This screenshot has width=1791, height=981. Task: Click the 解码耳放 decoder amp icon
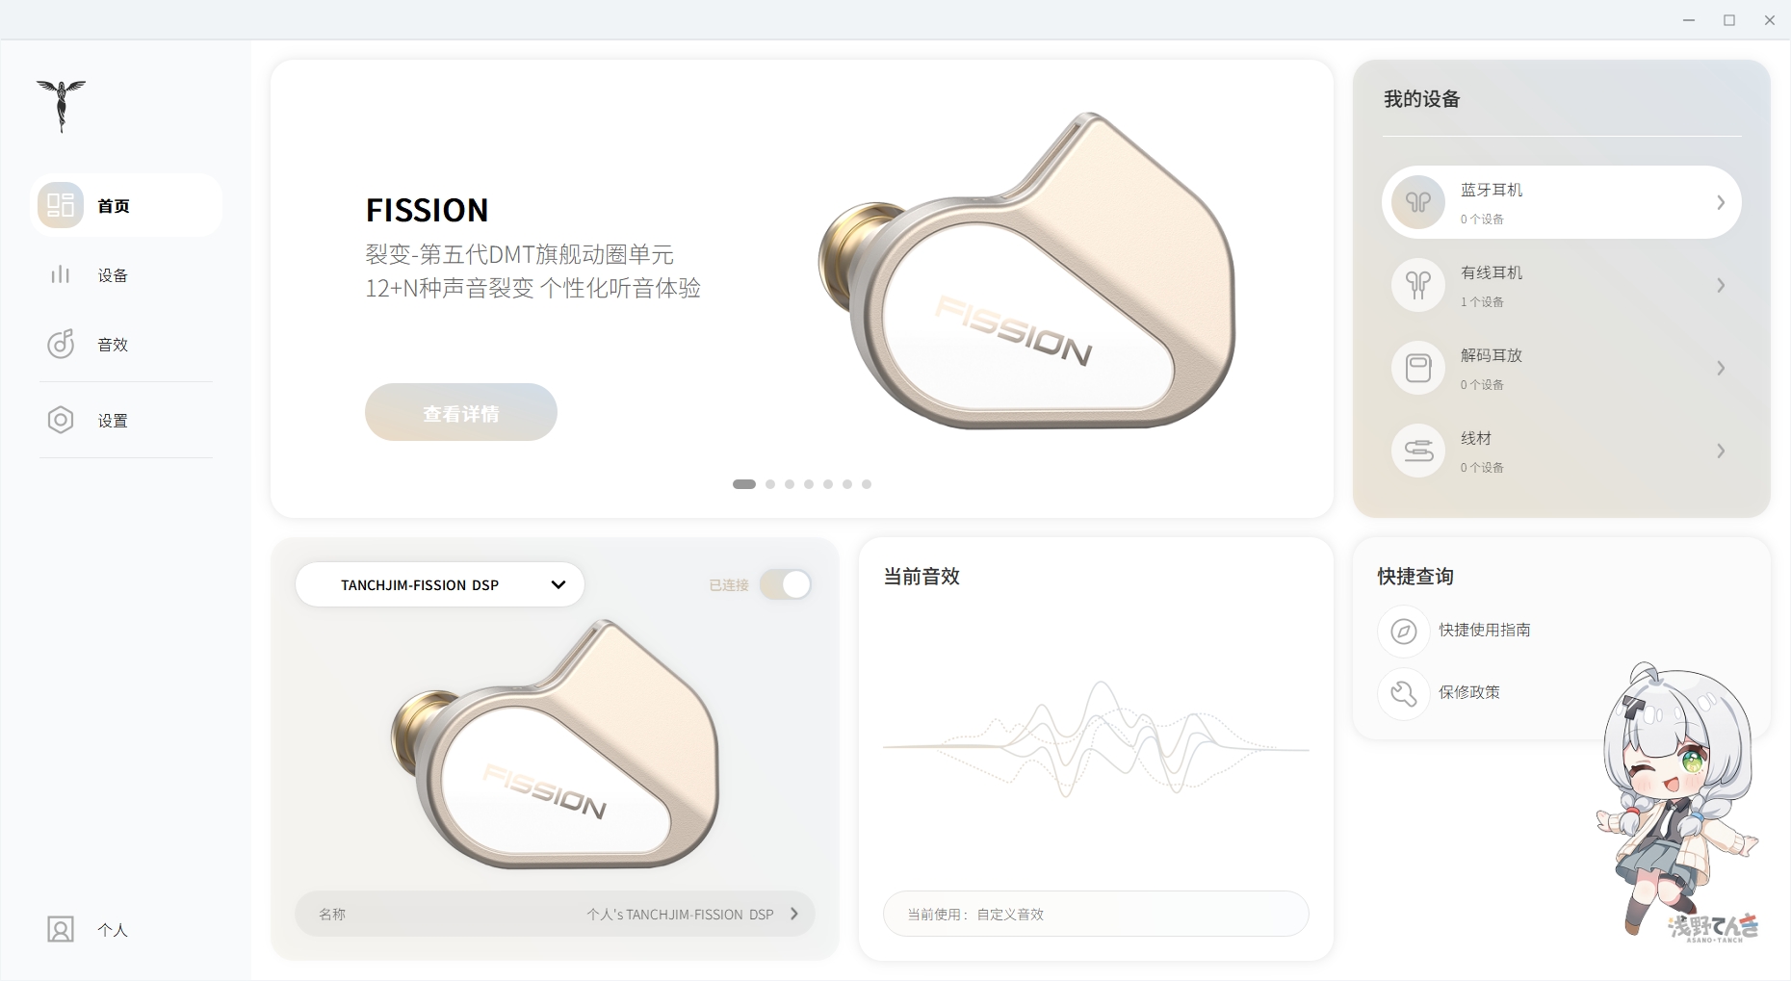point(1418,368)
